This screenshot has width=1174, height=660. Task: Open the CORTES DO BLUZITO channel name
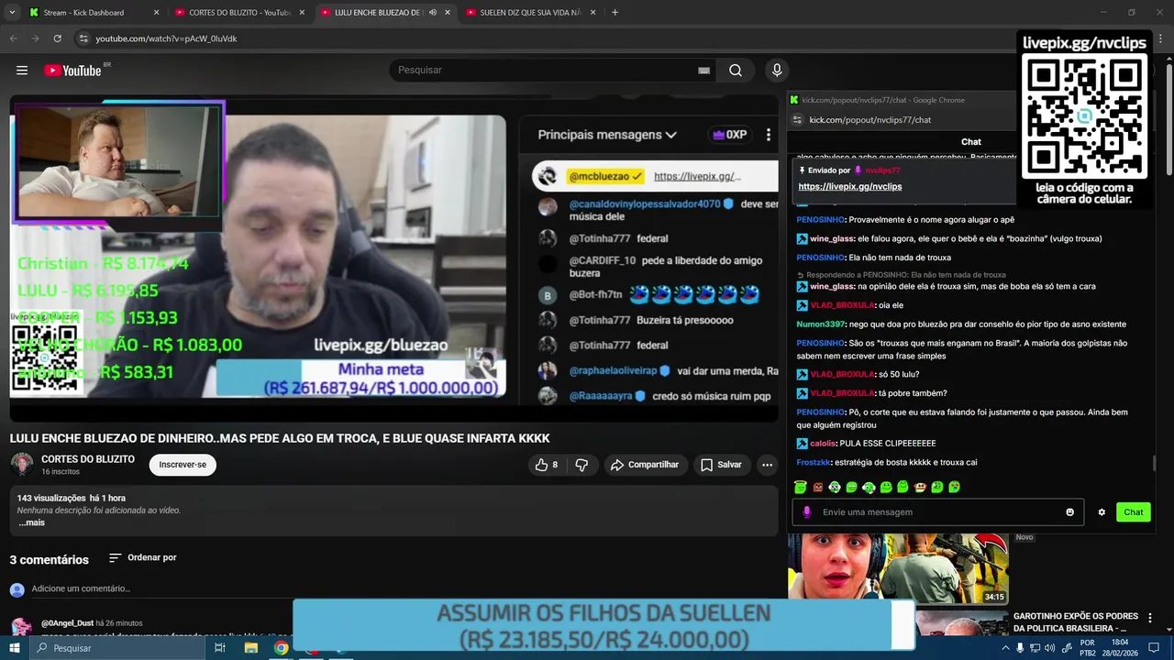pyautogui.click(x=88, y=459)
